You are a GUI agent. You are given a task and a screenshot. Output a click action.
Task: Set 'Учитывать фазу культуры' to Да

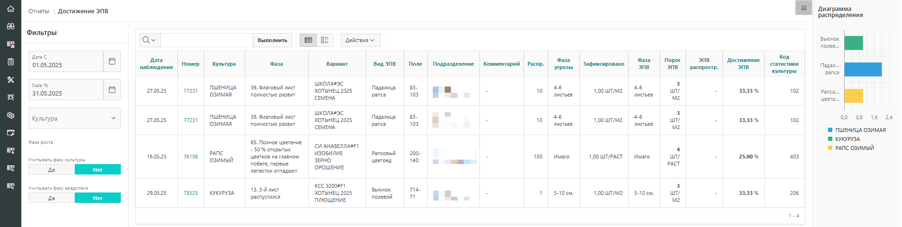(52, 170)
